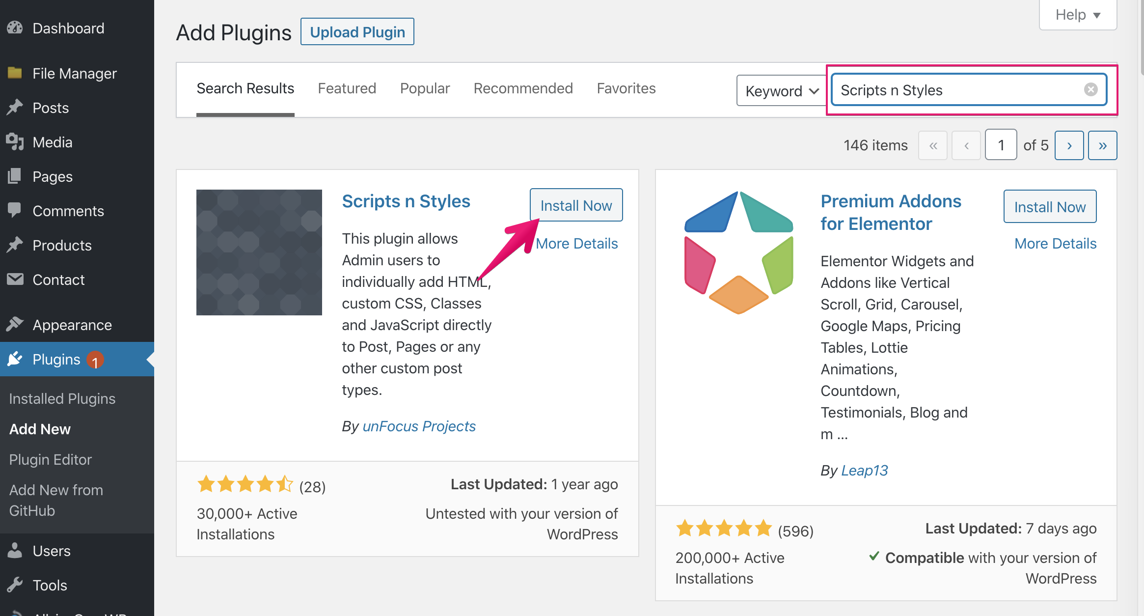Screen dimensions: 1144x616
Task: Click the Comments speech bubble icon
Action: point(15,211)
